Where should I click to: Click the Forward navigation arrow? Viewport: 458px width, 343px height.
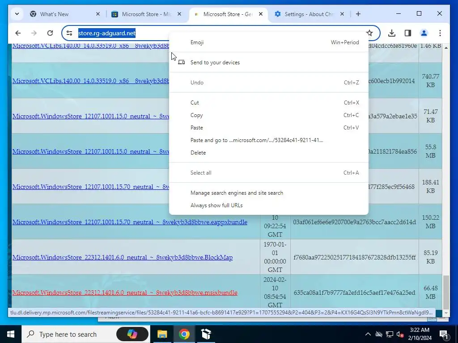pos(34,33)
